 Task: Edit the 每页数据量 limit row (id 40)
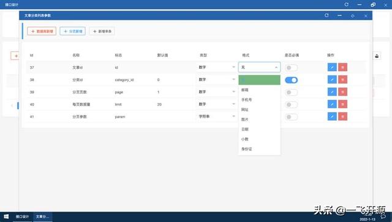[332, 104]
